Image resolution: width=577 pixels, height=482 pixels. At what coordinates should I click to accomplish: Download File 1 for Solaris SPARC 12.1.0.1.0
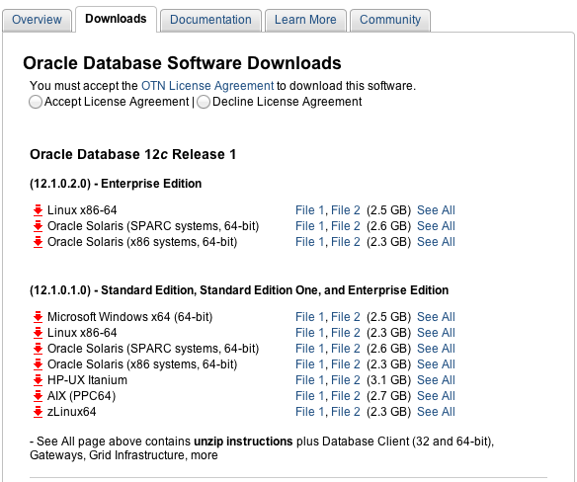(310, 349)
